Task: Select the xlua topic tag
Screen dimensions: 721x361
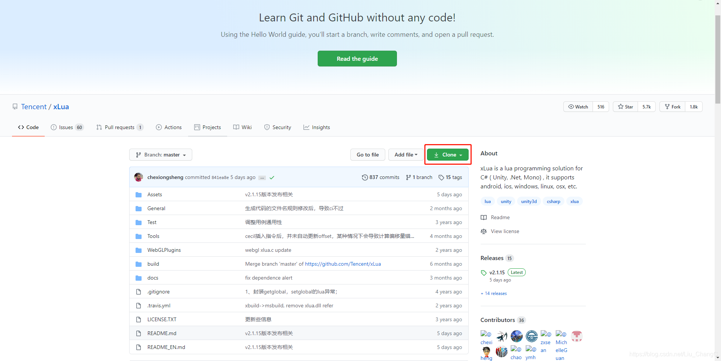Action: click(574, 202)
